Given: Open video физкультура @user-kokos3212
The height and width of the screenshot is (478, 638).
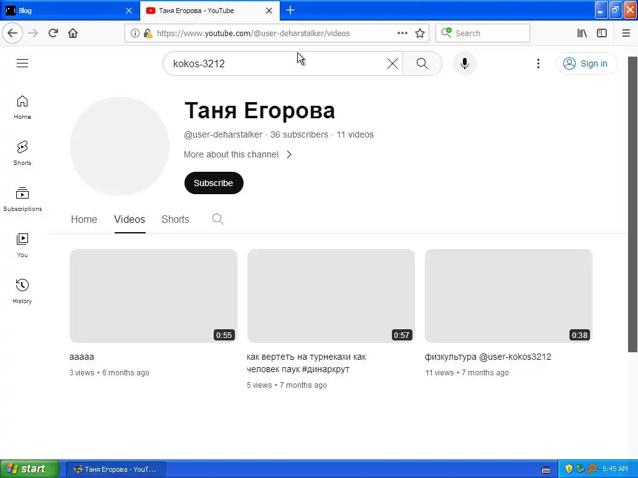Looking at the screenshot, I should [488, 357].
